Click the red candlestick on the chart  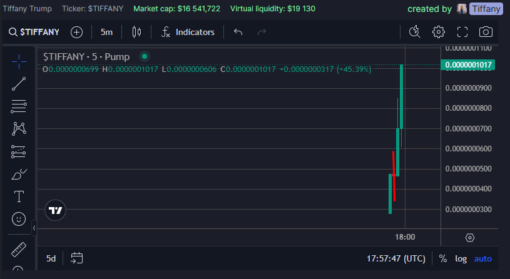click(394, 176)
